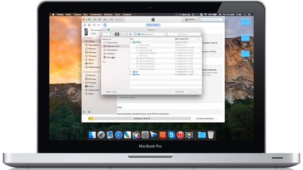Switch Open dialog to Cover Flow view
This screenshot has width=303, height=170.
[125, 34]
